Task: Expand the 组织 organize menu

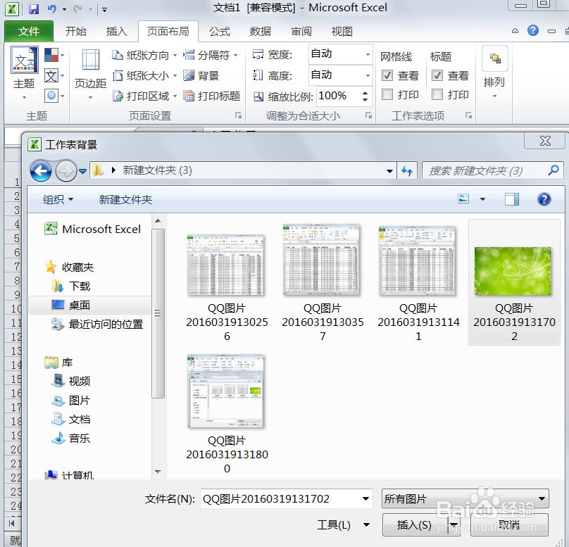Action: pyautogui.click(x=58, y=199)
